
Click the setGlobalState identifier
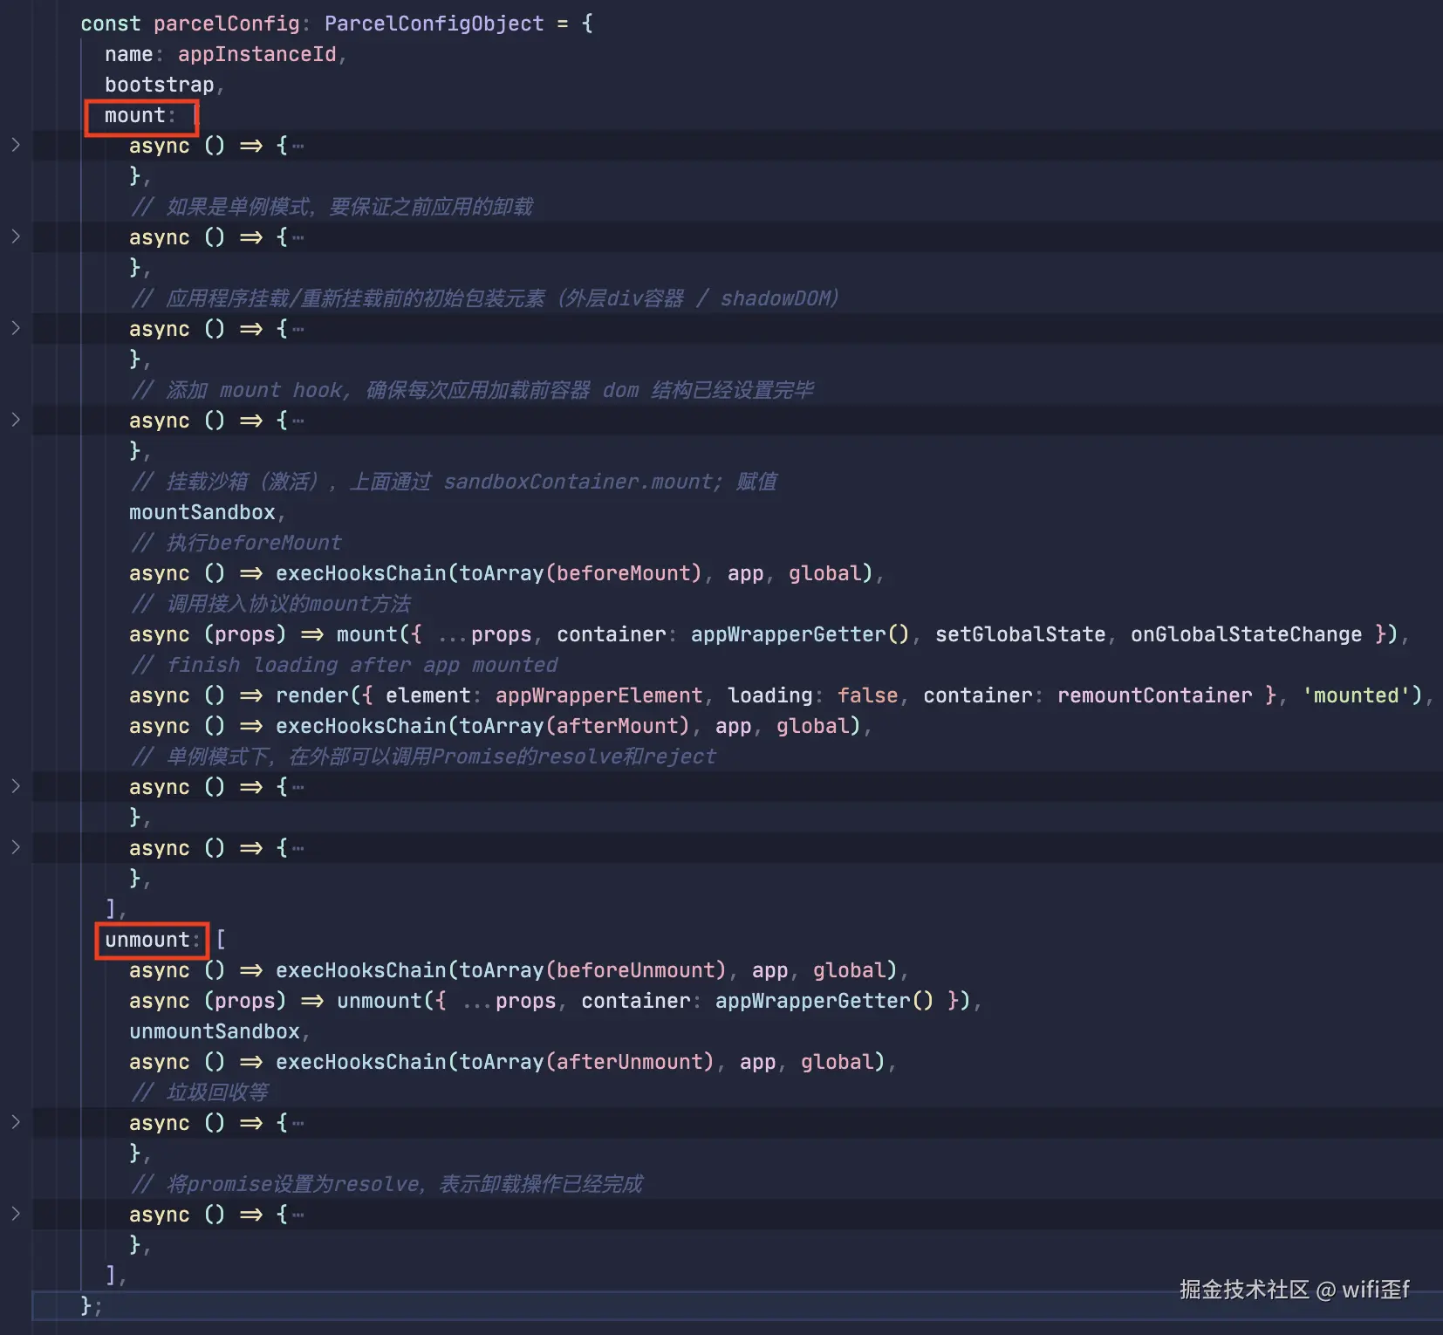tap(1021, 634)
